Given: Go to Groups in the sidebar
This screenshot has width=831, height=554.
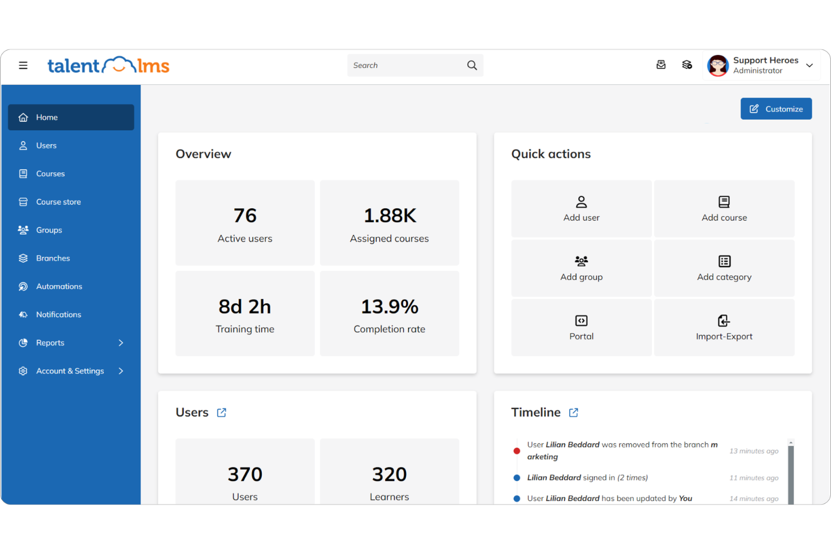Looking at the screenshot, I should [x=49, y=230].
